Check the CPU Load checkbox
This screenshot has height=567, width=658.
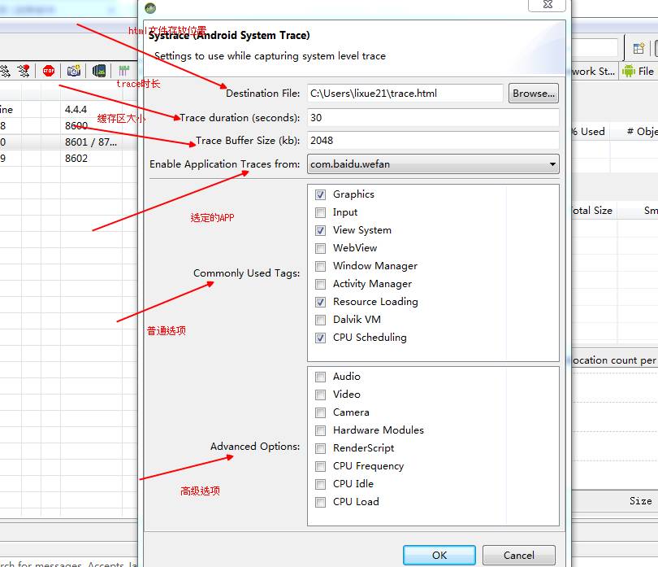320,502
